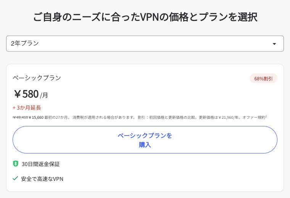
Task: Open the 2年プラン plan duration dropdown
Action: 145,43
